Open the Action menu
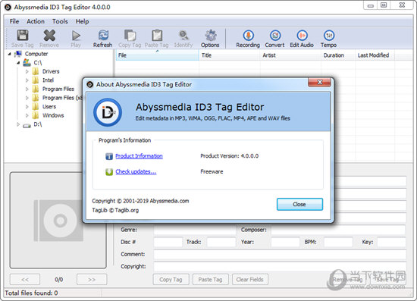Viewport: 417px width, 301px height. pos(36,21)
